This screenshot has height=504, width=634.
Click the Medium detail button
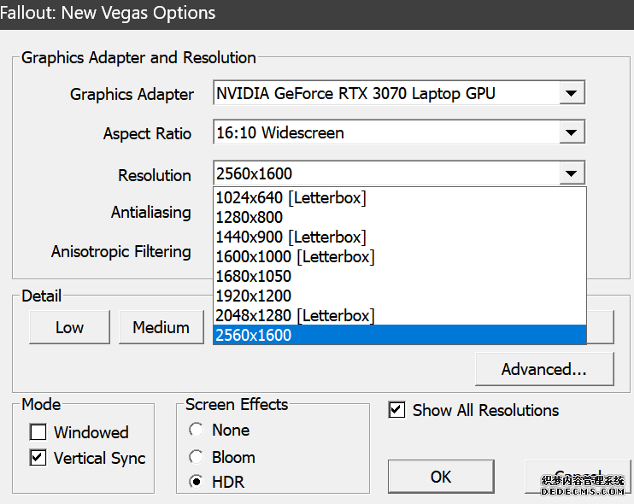coord(161,327)
